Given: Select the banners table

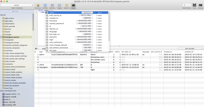Looking at the screenshot, I should click(8, 29).
